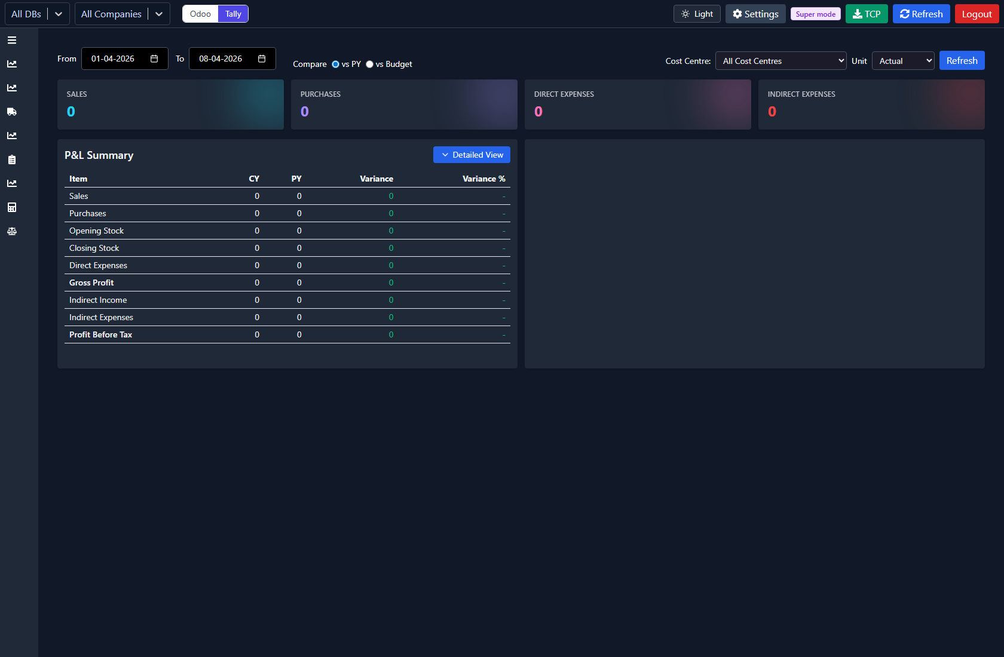This screenshot has height=657, width=1004.
Task: Open the balance scale icon in the sidebar
Action: [12, 231]
